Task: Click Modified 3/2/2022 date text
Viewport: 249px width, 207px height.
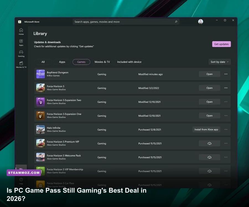Action: pyautogui.click(x=149, y=88)
